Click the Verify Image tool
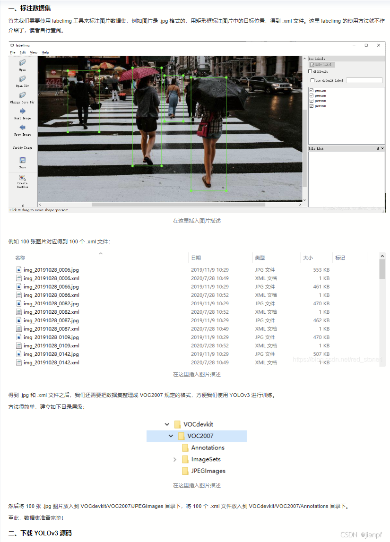Viewport: 390px width, 542px height. (23, 147)
